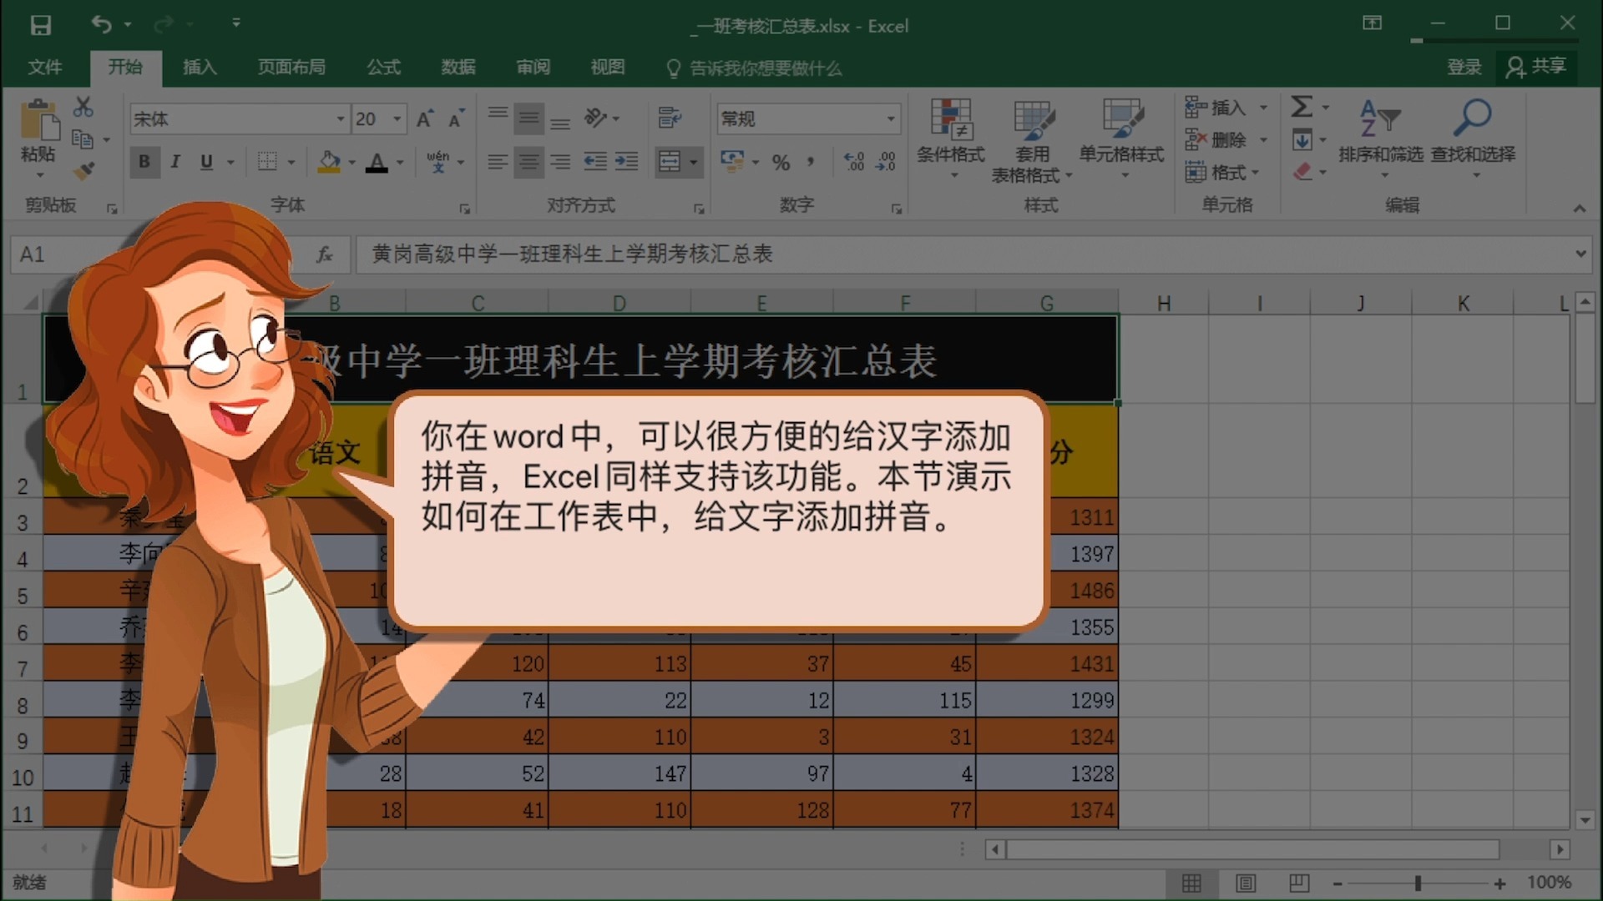This screenshot has height=901, width=1603.
Task: Click the 登录 sign-in link
Action: [1464, 68]
